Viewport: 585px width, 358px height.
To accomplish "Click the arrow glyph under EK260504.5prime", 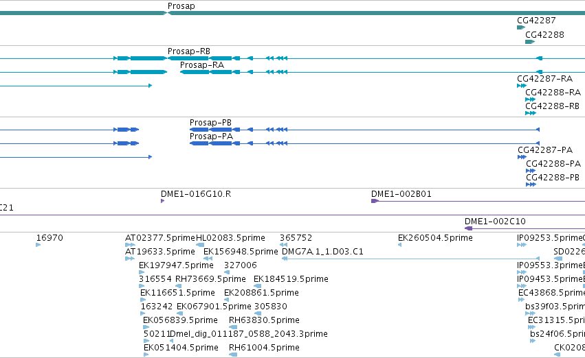I will [x=399, y=245].
